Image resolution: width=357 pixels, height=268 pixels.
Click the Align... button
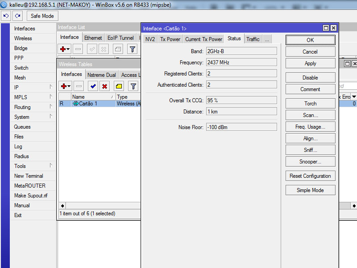310,138
